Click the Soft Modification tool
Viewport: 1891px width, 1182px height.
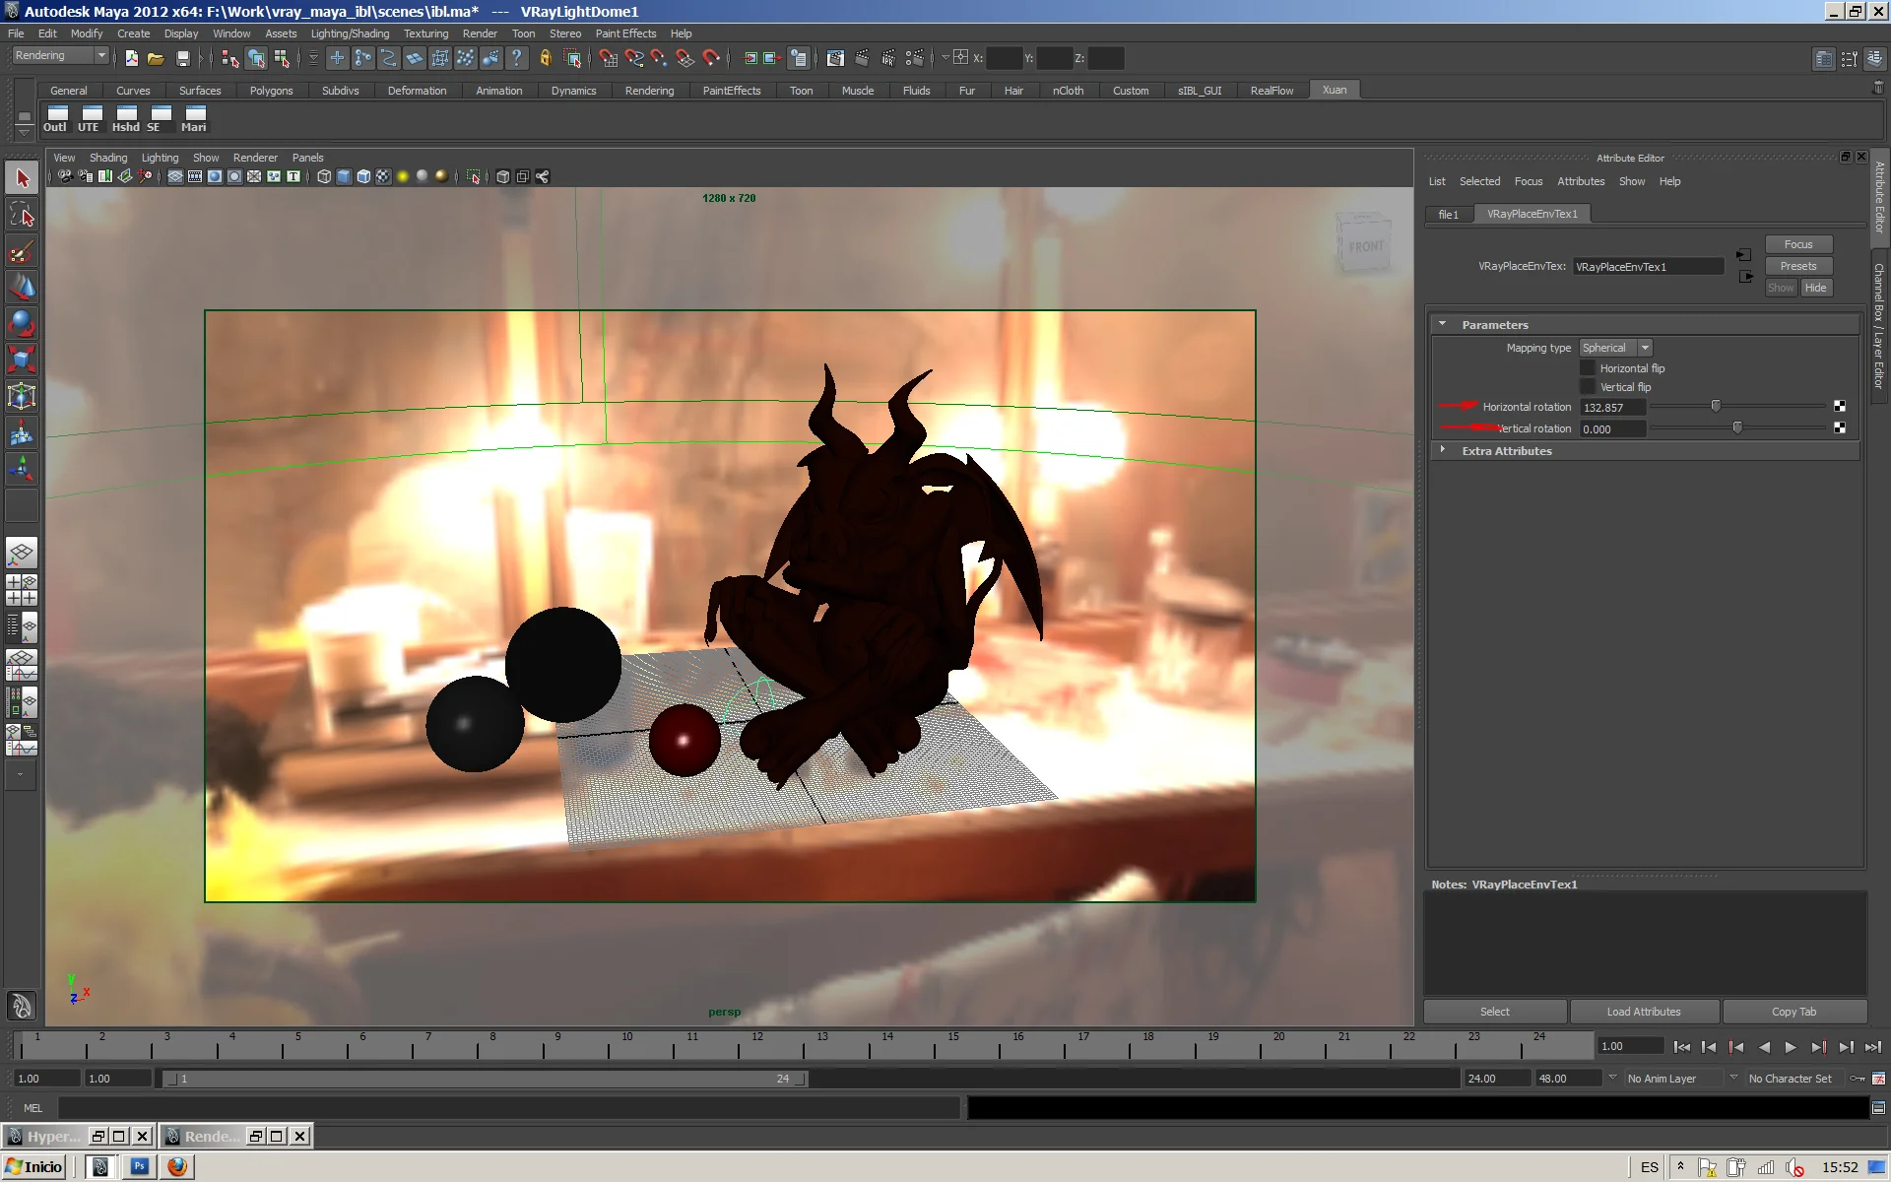coord(22,432)
